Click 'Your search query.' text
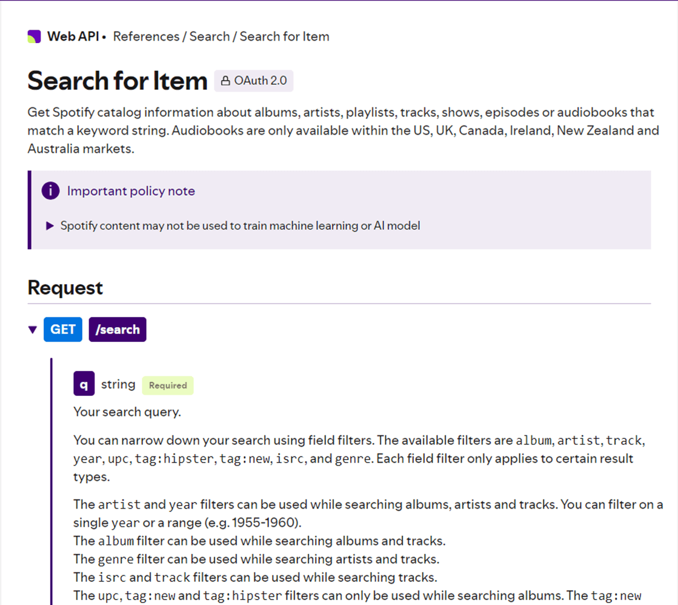This screenshot has height=605, width=678. point(127,412)
